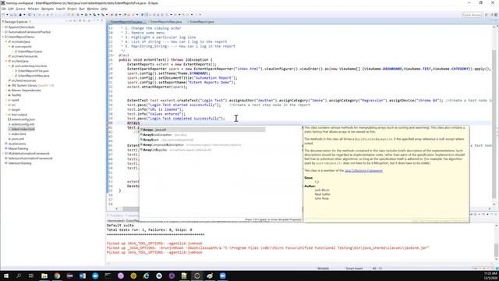The image size is (499, 281).
Task: Click the editor horizontal scrollbar
Action: 130,208
